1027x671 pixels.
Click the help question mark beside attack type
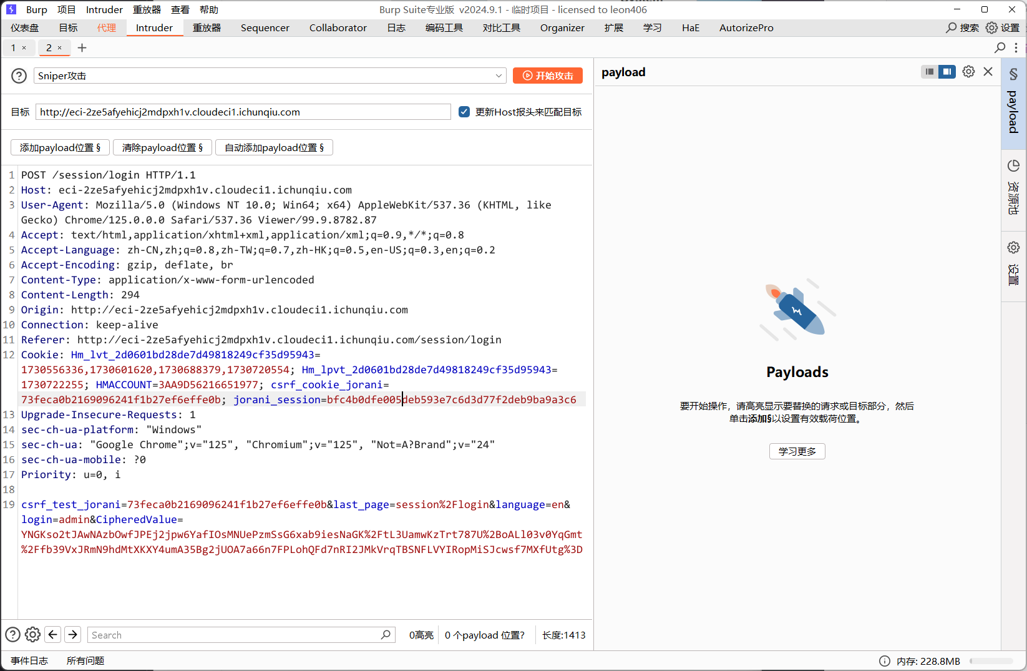[x=19, y=76]
